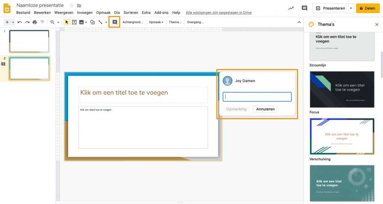Screen dimensions: 383x204
Task: Click the Presenteren button
Action: pos(331,8)
